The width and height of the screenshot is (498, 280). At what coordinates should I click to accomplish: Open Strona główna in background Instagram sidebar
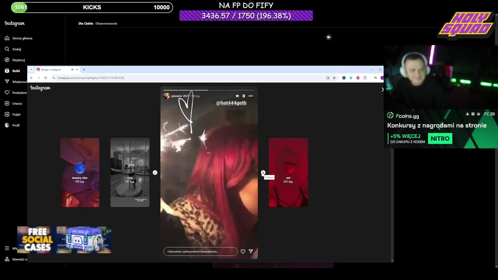tap(19, 38)
